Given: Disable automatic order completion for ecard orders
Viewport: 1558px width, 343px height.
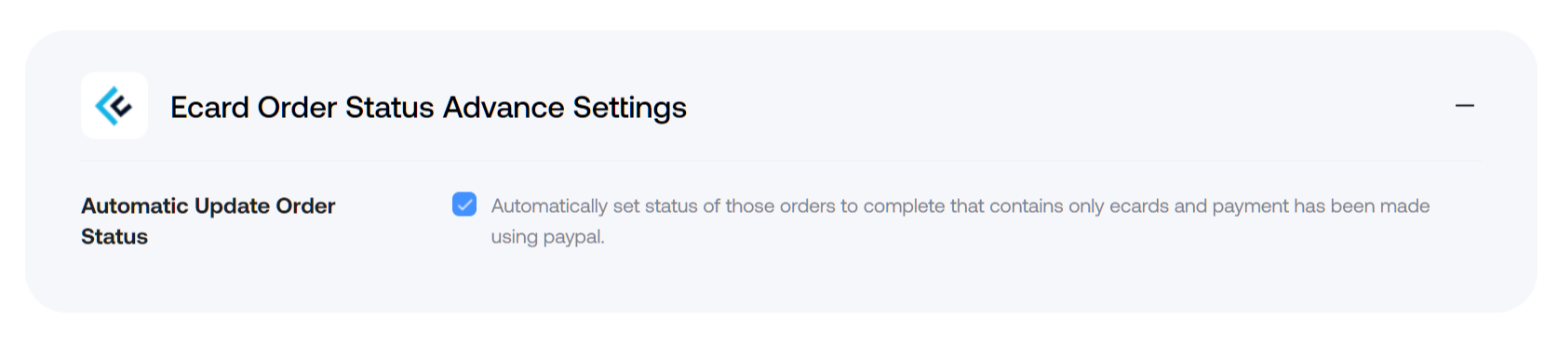Looking at the screenshot, I should 464,204.
